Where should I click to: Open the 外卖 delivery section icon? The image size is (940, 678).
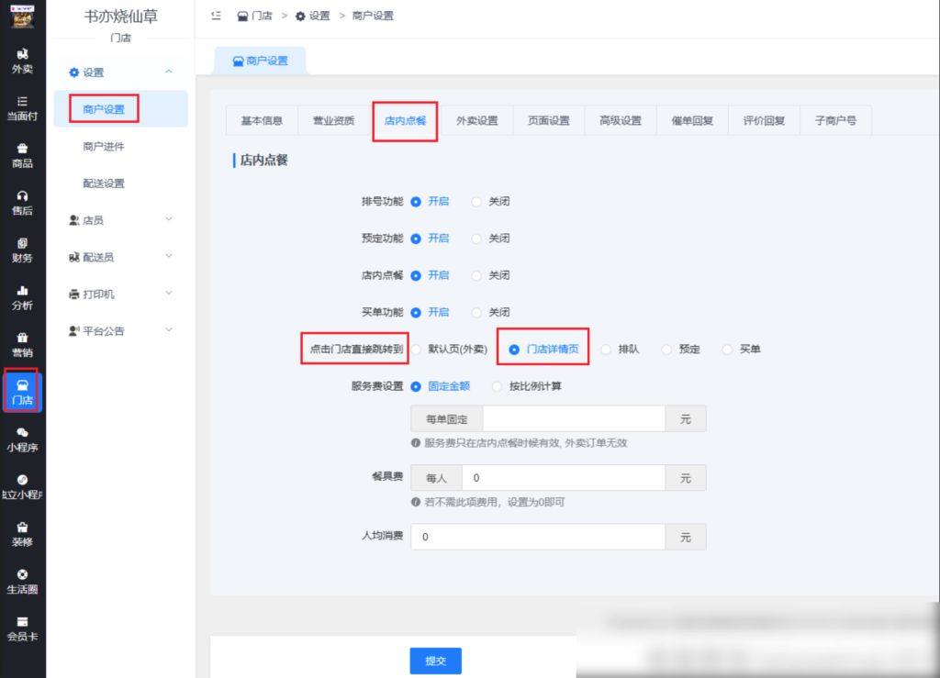click(x=20, y=62)
